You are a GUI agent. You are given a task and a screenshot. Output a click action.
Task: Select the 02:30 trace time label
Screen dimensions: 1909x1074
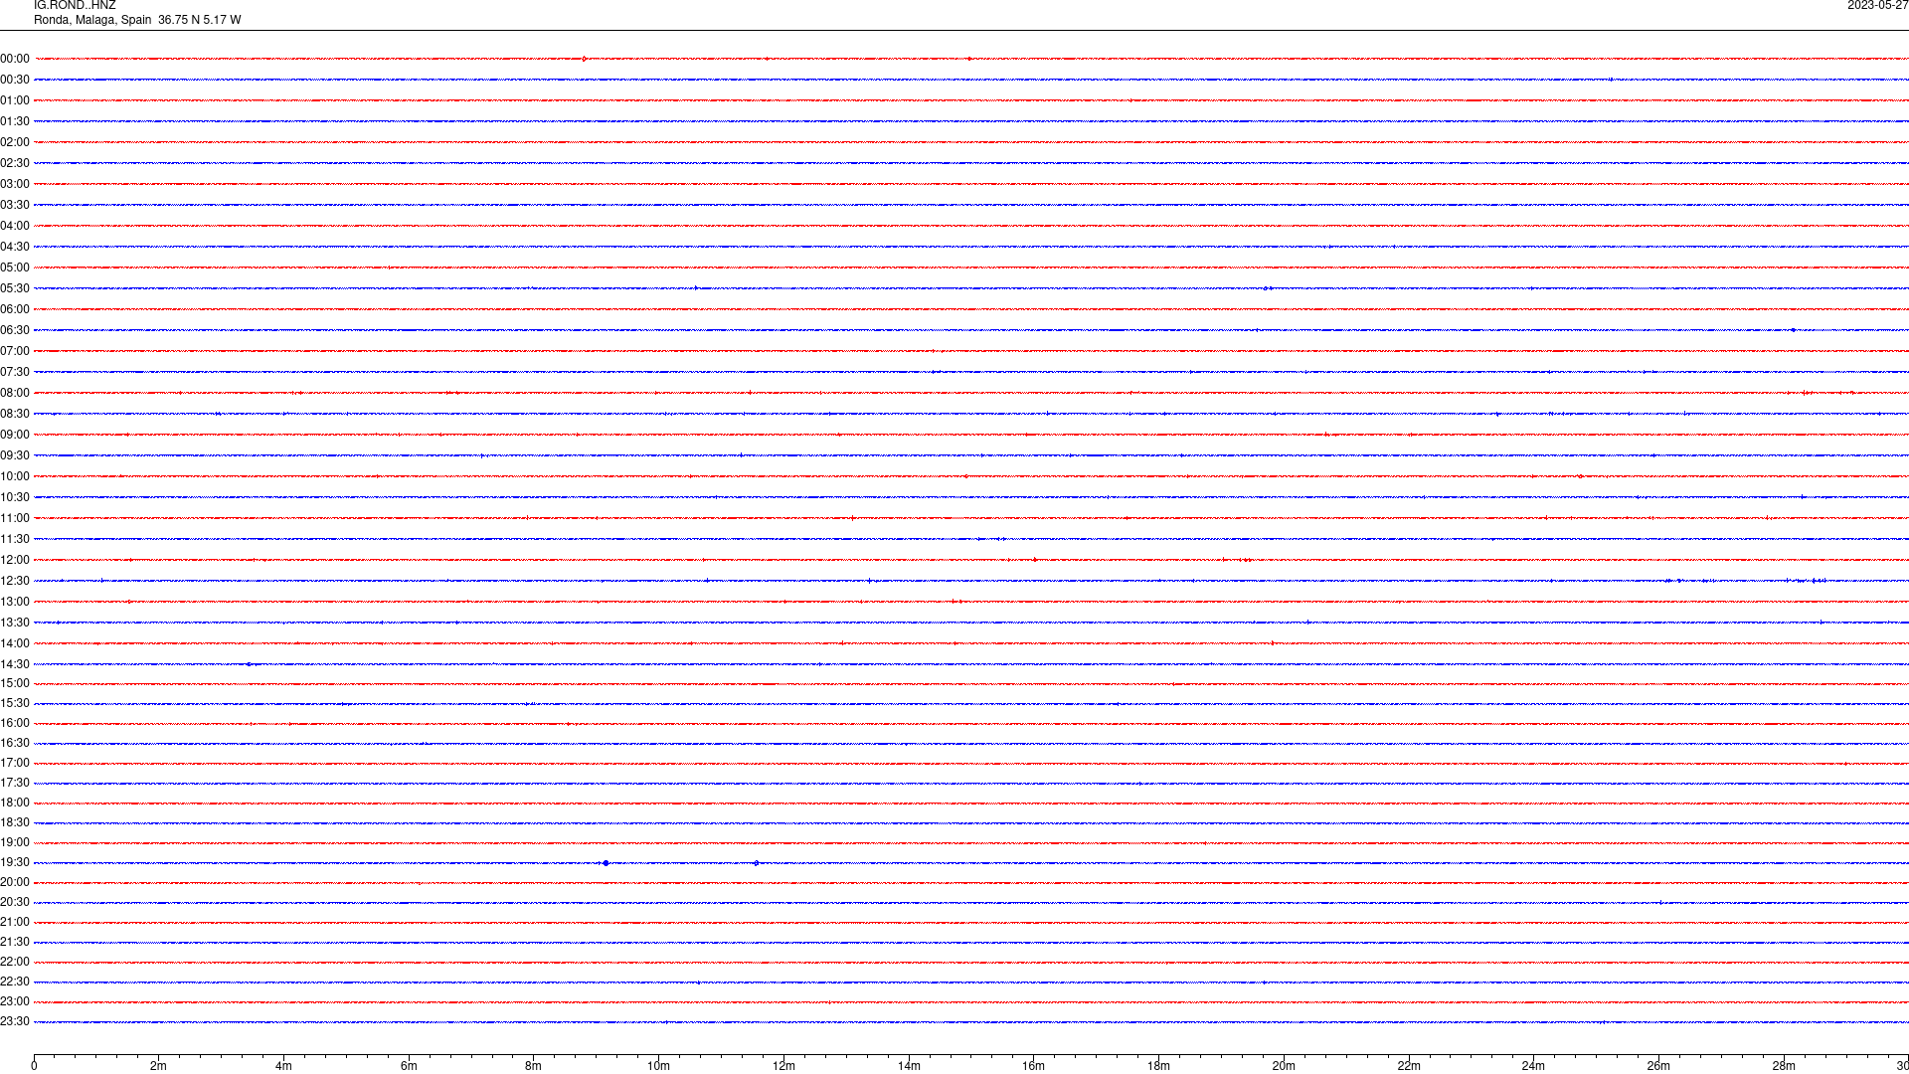[x=15, y=163]
